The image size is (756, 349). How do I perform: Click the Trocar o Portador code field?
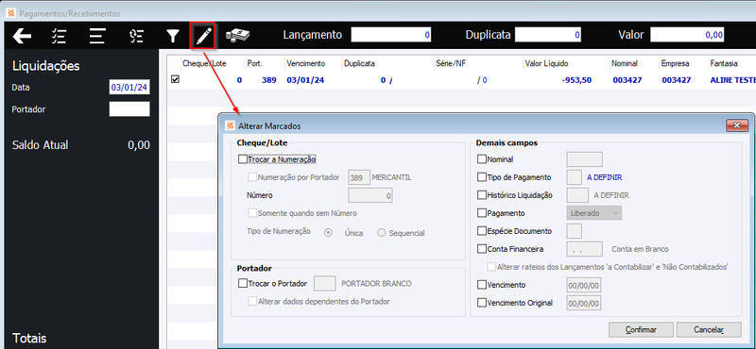tap(324, 284)
